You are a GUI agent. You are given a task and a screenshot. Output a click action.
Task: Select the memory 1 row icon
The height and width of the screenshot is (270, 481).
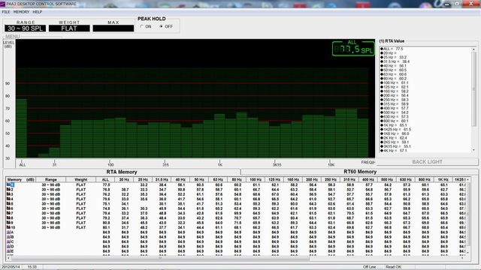8,185
